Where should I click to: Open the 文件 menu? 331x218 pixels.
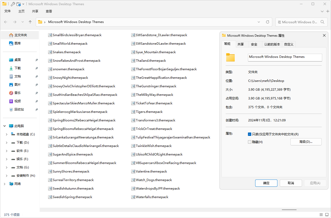click(x=8, y=11)
